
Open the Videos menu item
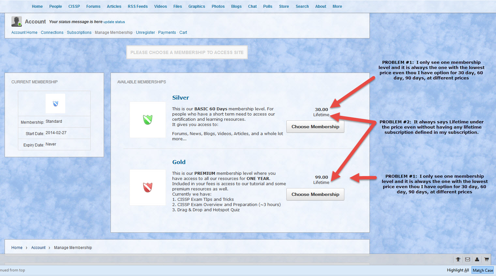pos(160,7)
